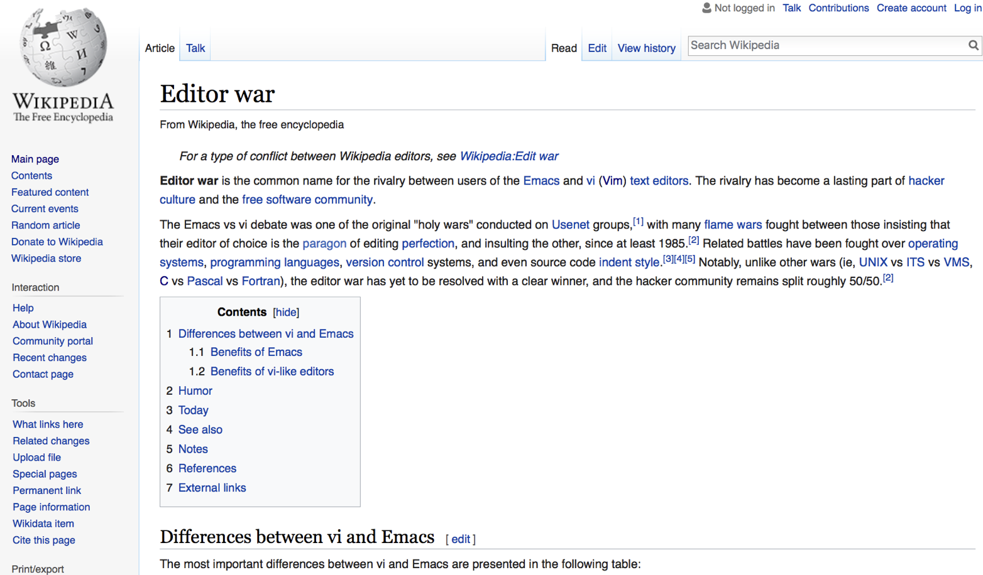Follow the Wikipedia:Edit war link
This screenshot has width=983, height=575.
pyautogui.click(x=509, y=156)
